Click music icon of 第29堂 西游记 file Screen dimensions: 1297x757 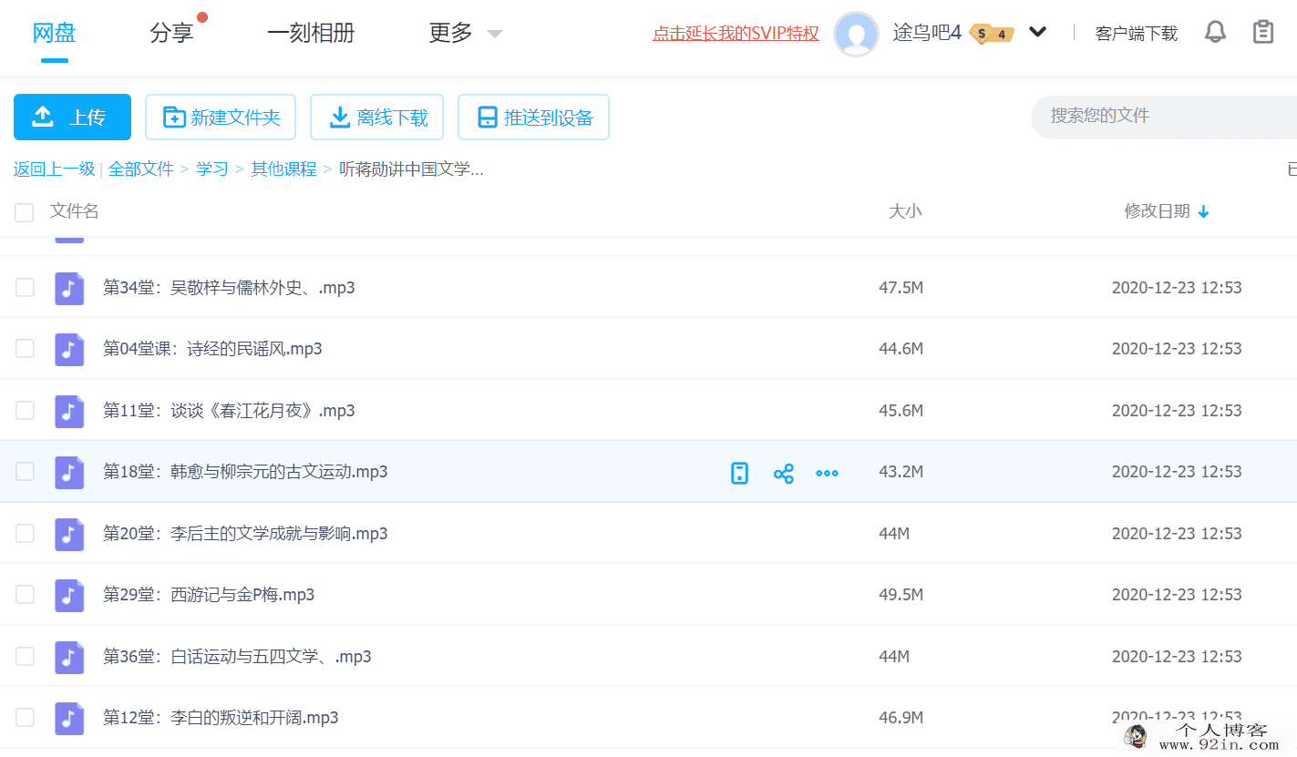tap(69, 595)
